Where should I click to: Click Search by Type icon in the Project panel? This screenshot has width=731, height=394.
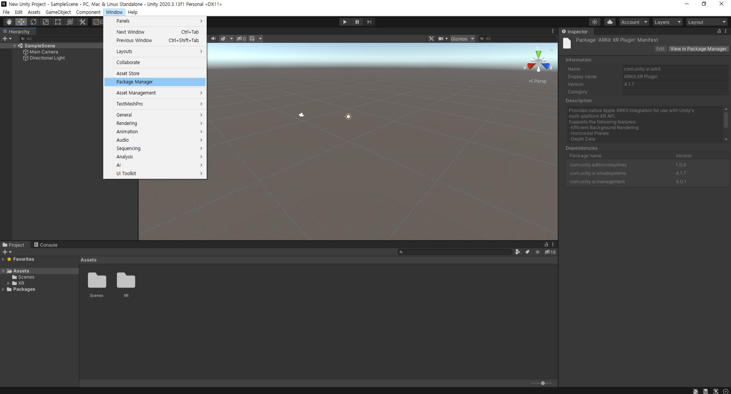tap(517, 252)
